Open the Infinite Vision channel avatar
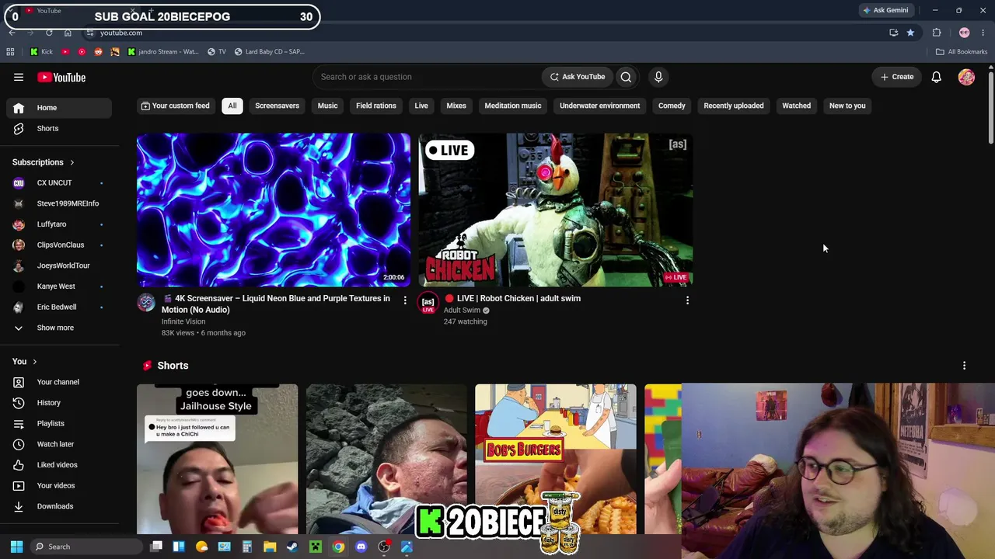Image resolution: width=995 pixels, height=559 pixels. pos(146,302)
